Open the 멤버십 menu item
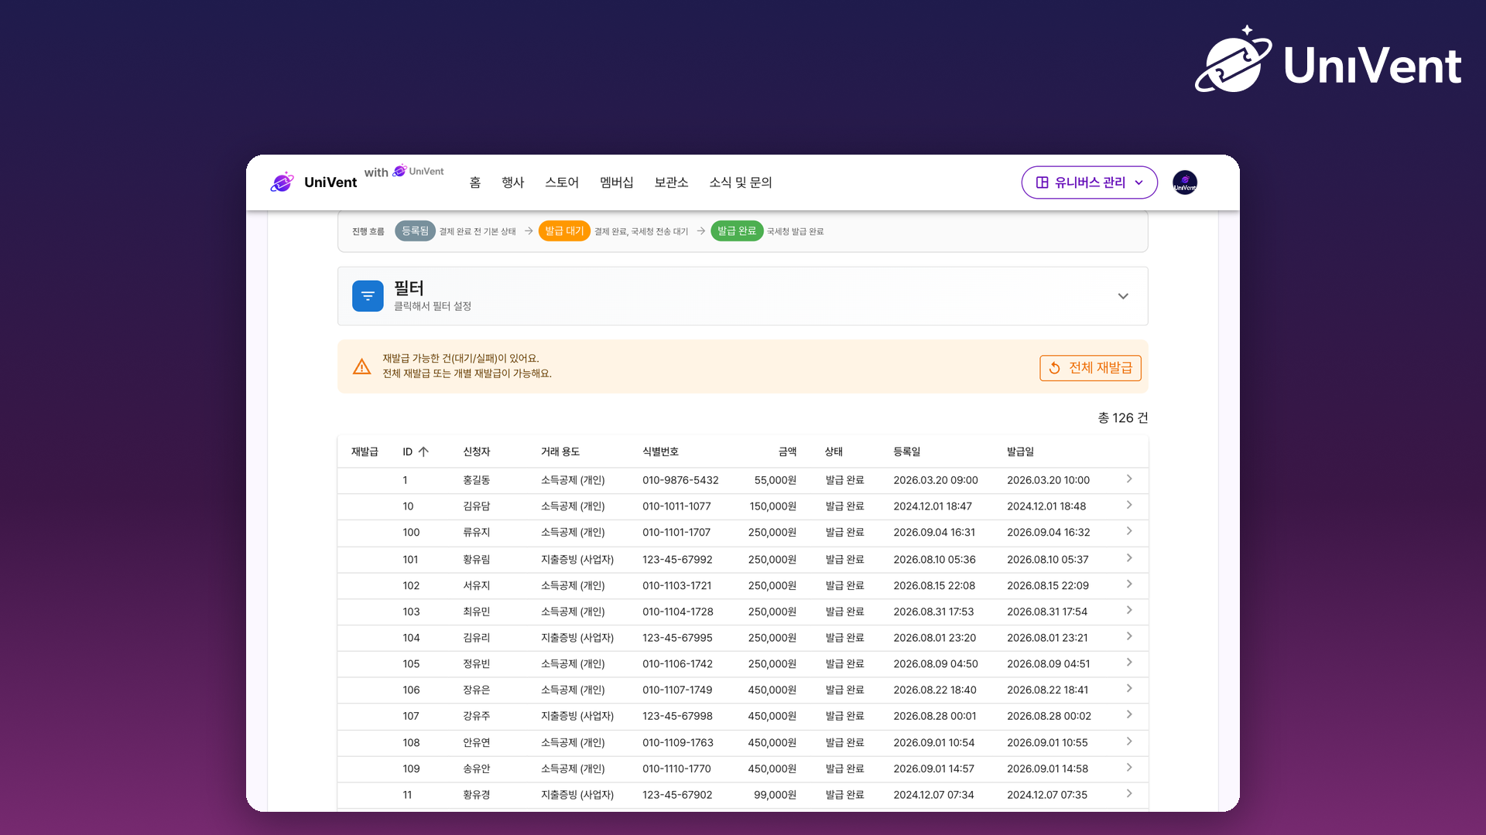The width and height of the screenshot is (1486, 835). tap(617, 182)
